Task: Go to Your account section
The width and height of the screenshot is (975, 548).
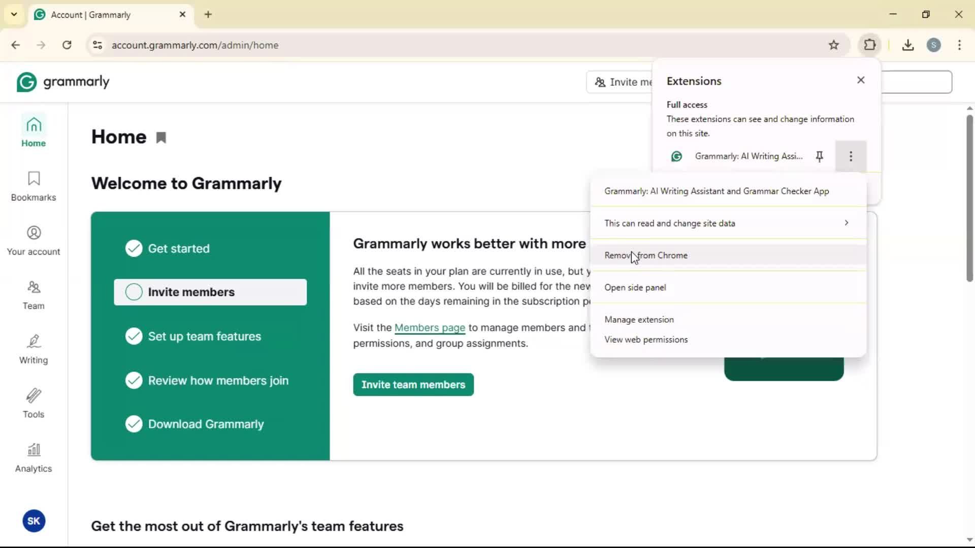Action: [x=34, y=241]
